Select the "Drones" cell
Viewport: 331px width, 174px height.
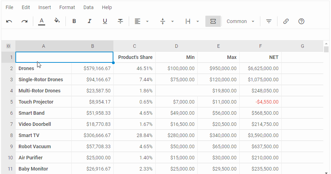point(43,68)
